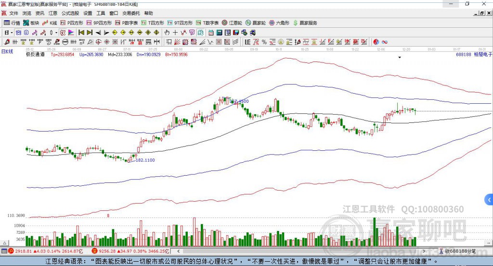The width and height of the screenshot is (493, 266).
Task: Click the up triangle beside the volume panel
Action: [4, 243]
